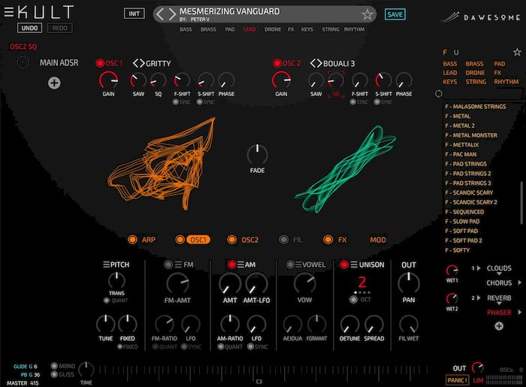This screenshot has height=387, width=526.
Task: Click the SAVE button
Action: tap(394, 14)
